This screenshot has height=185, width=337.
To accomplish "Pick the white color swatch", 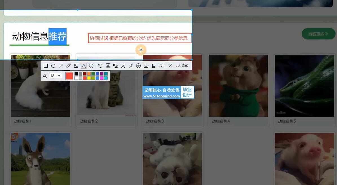I will pos(76,78).
